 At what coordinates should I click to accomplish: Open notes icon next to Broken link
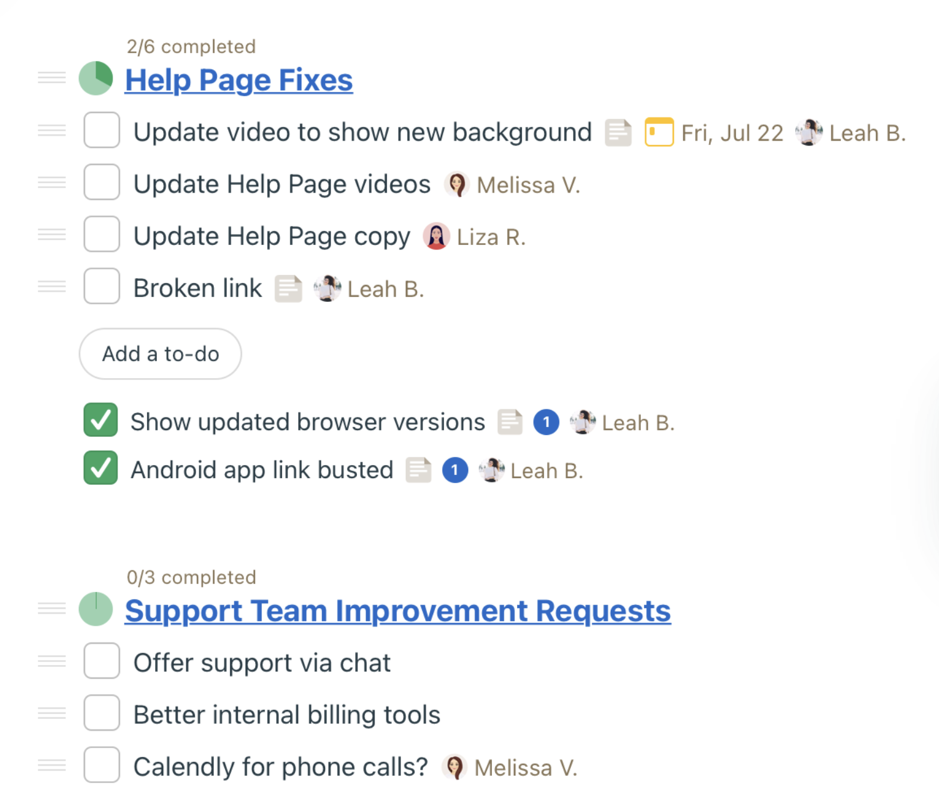pyautogui.click(x=289, y=289)
